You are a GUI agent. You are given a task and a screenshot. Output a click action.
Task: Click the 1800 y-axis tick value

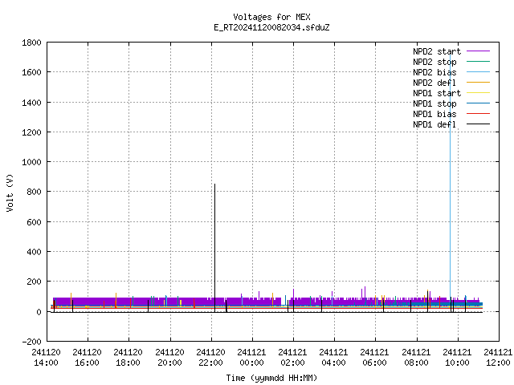(31, 43)
